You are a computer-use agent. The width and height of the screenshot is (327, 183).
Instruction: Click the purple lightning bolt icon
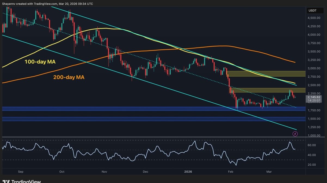click(x=295, y=134)
